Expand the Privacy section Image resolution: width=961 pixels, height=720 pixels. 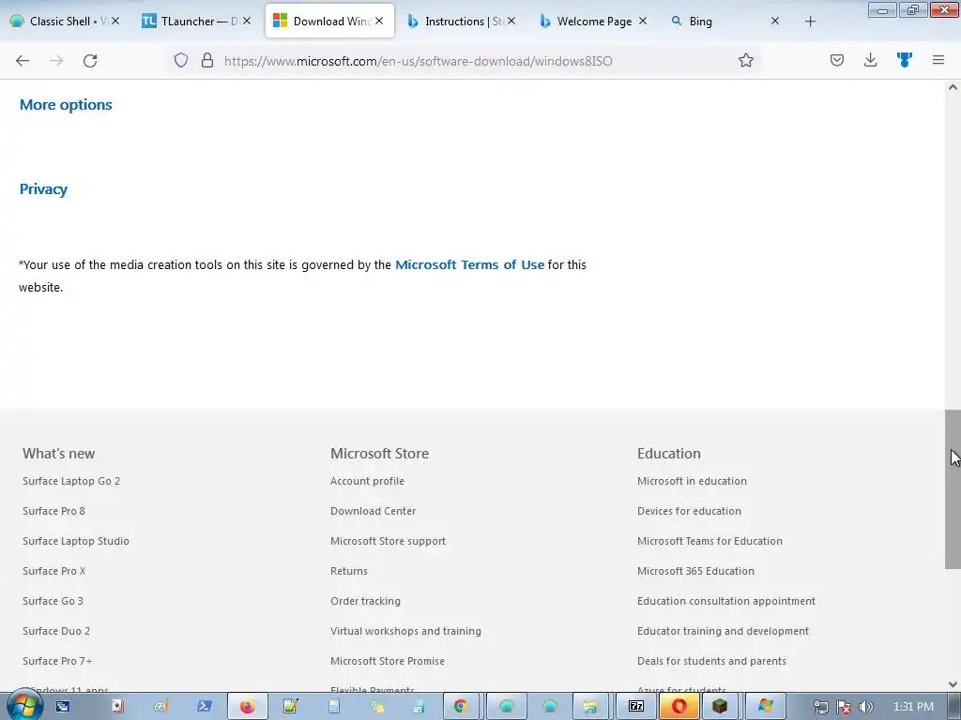point(43,189)
